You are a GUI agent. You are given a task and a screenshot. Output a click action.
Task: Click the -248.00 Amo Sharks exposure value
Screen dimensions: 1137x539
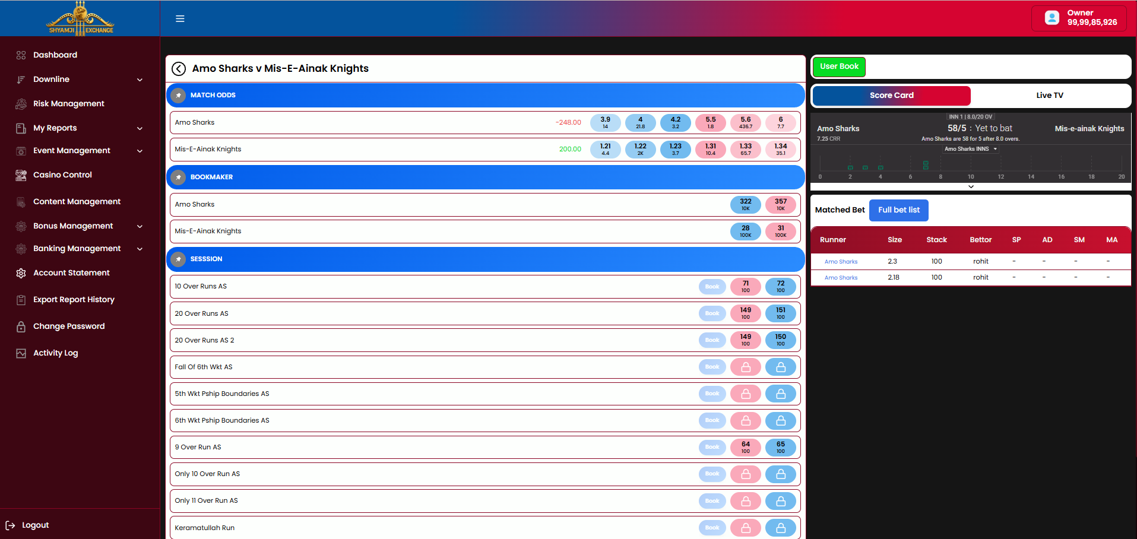tap(568, 123)
